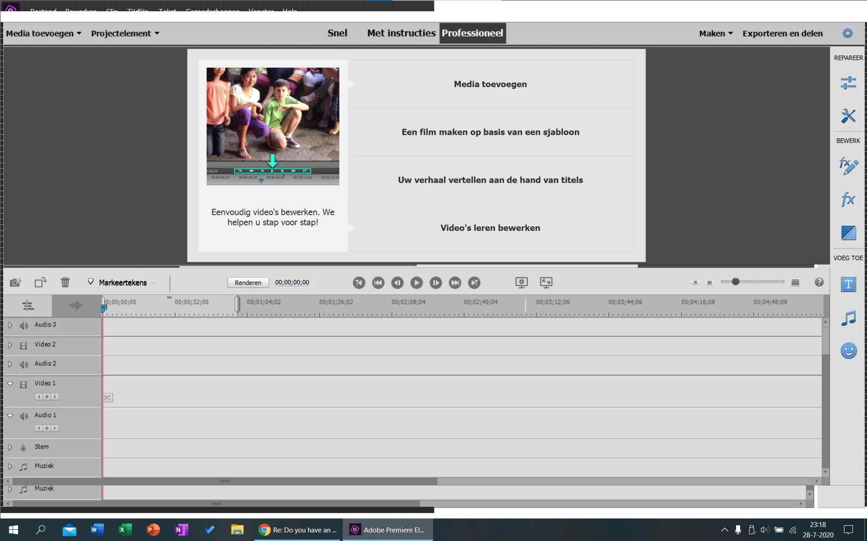The height and width of the screenshot is (541, 867).
Task: Switch to audio waveform view
Action: coord(75,306)
